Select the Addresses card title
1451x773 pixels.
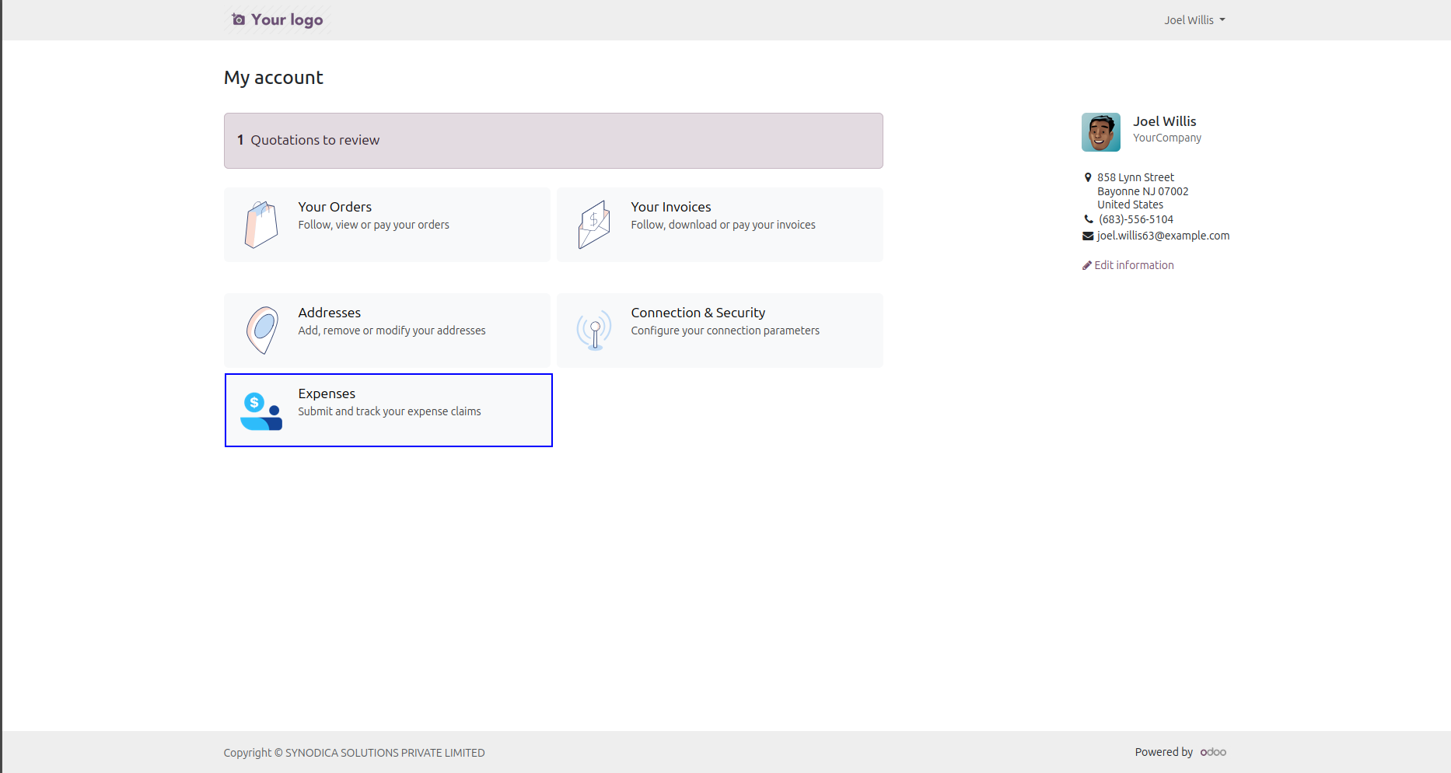pyautogui.click(x=330, y=313)
